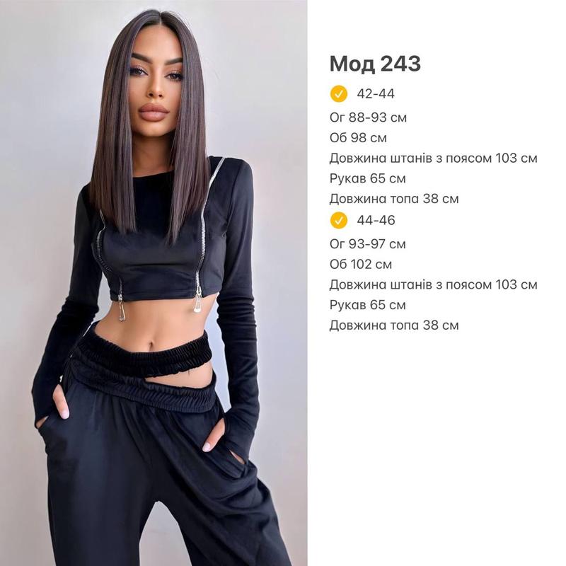
Task: Click the Об 98 см line
Action: point(358,138)
